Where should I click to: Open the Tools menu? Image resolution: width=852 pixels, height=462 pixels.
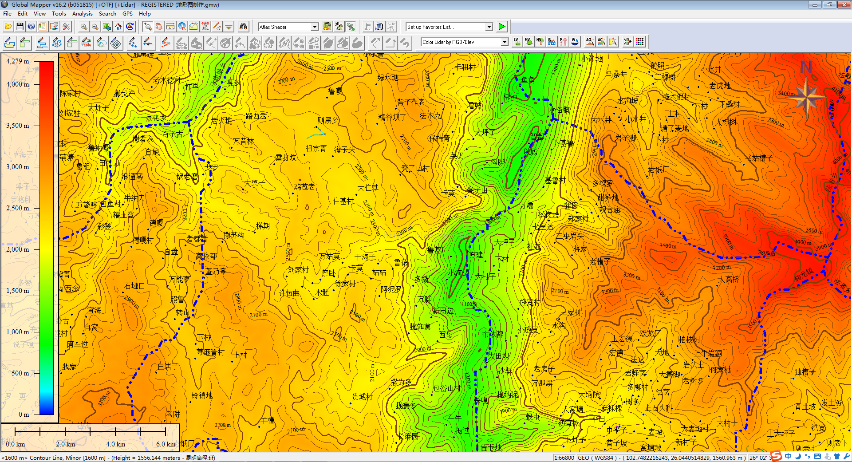click(x=59, y=14)
